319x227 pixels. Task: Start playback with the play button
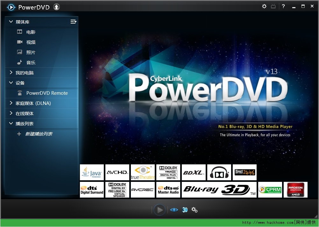160,210
